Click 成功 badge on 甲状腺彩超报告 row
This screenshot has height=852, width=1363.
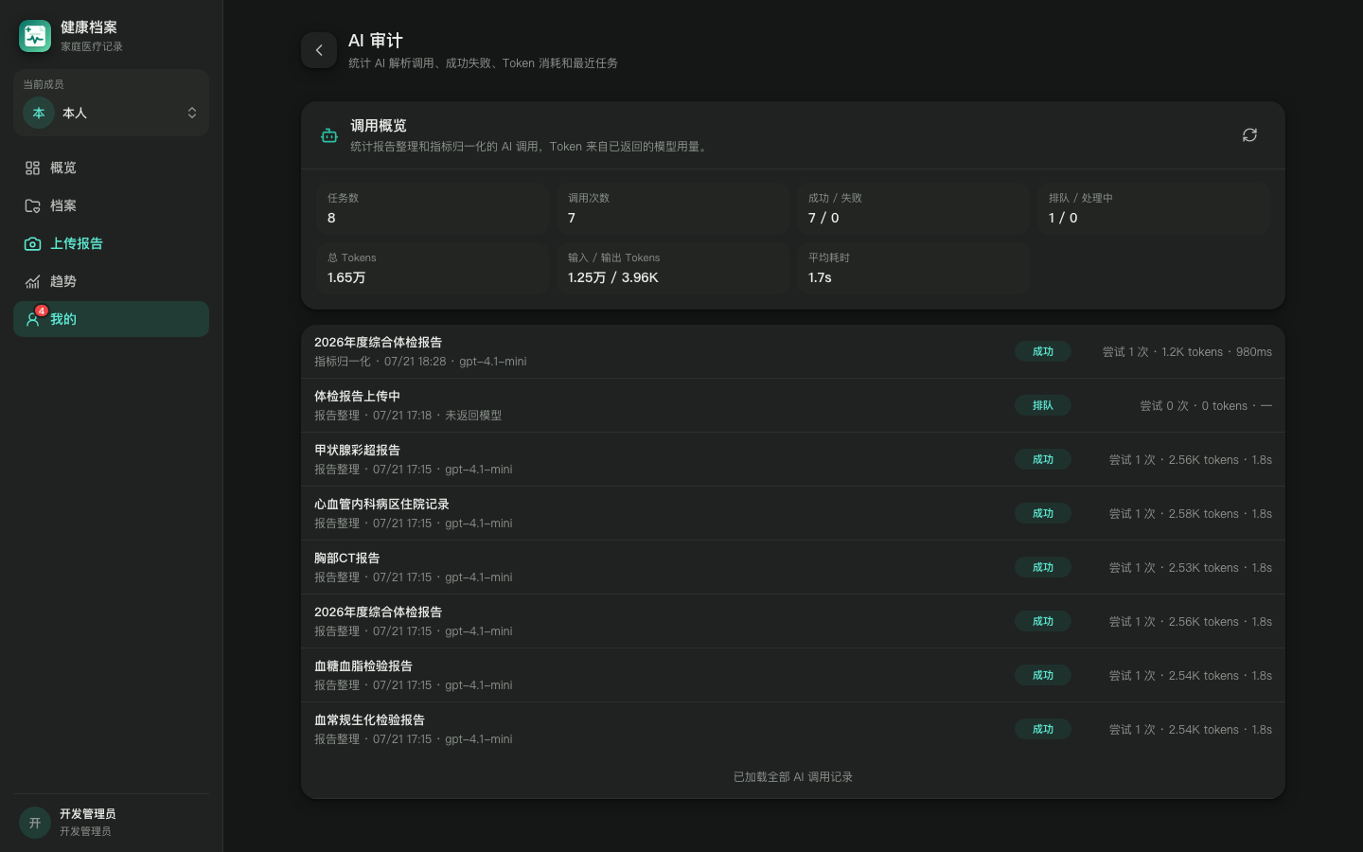click(x=1043, y=459)
